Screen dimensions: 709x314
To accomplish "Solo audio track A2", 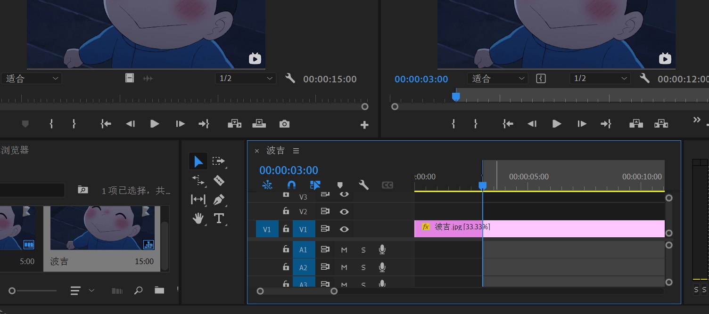I will [363, 267].
